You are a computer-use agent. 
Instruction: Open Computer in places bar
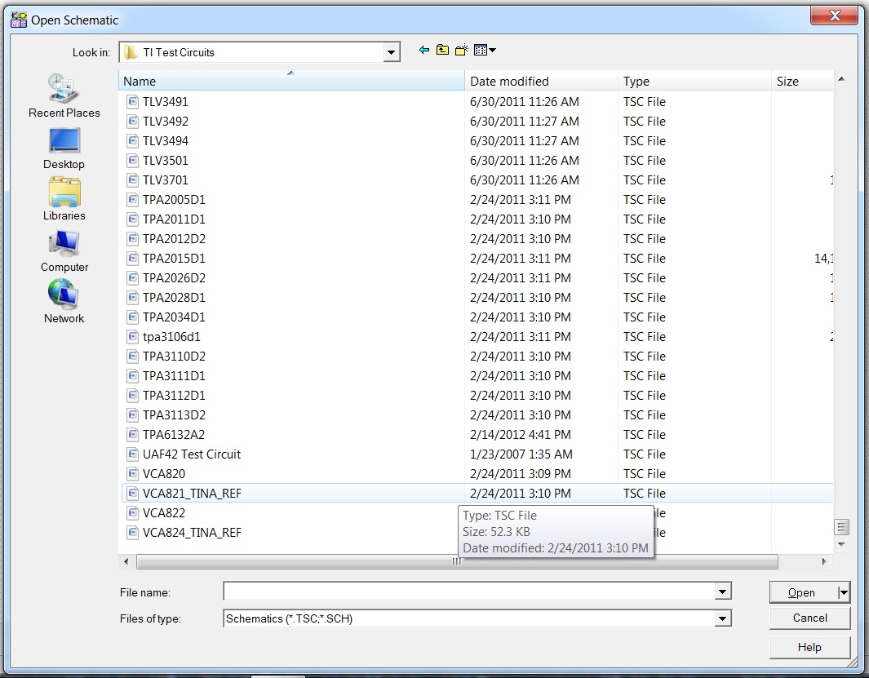(64, 251)
